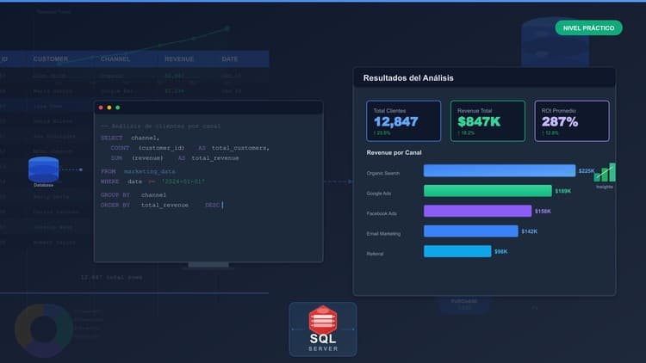
Task: Click the purple Facebook Ads bar
Action: (x=477, y=211)
